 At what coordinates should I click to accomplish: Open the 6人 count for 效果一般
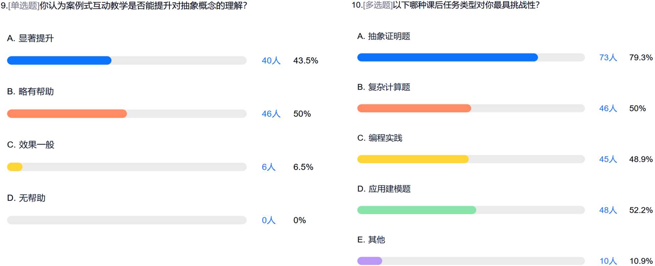(268, 167)
